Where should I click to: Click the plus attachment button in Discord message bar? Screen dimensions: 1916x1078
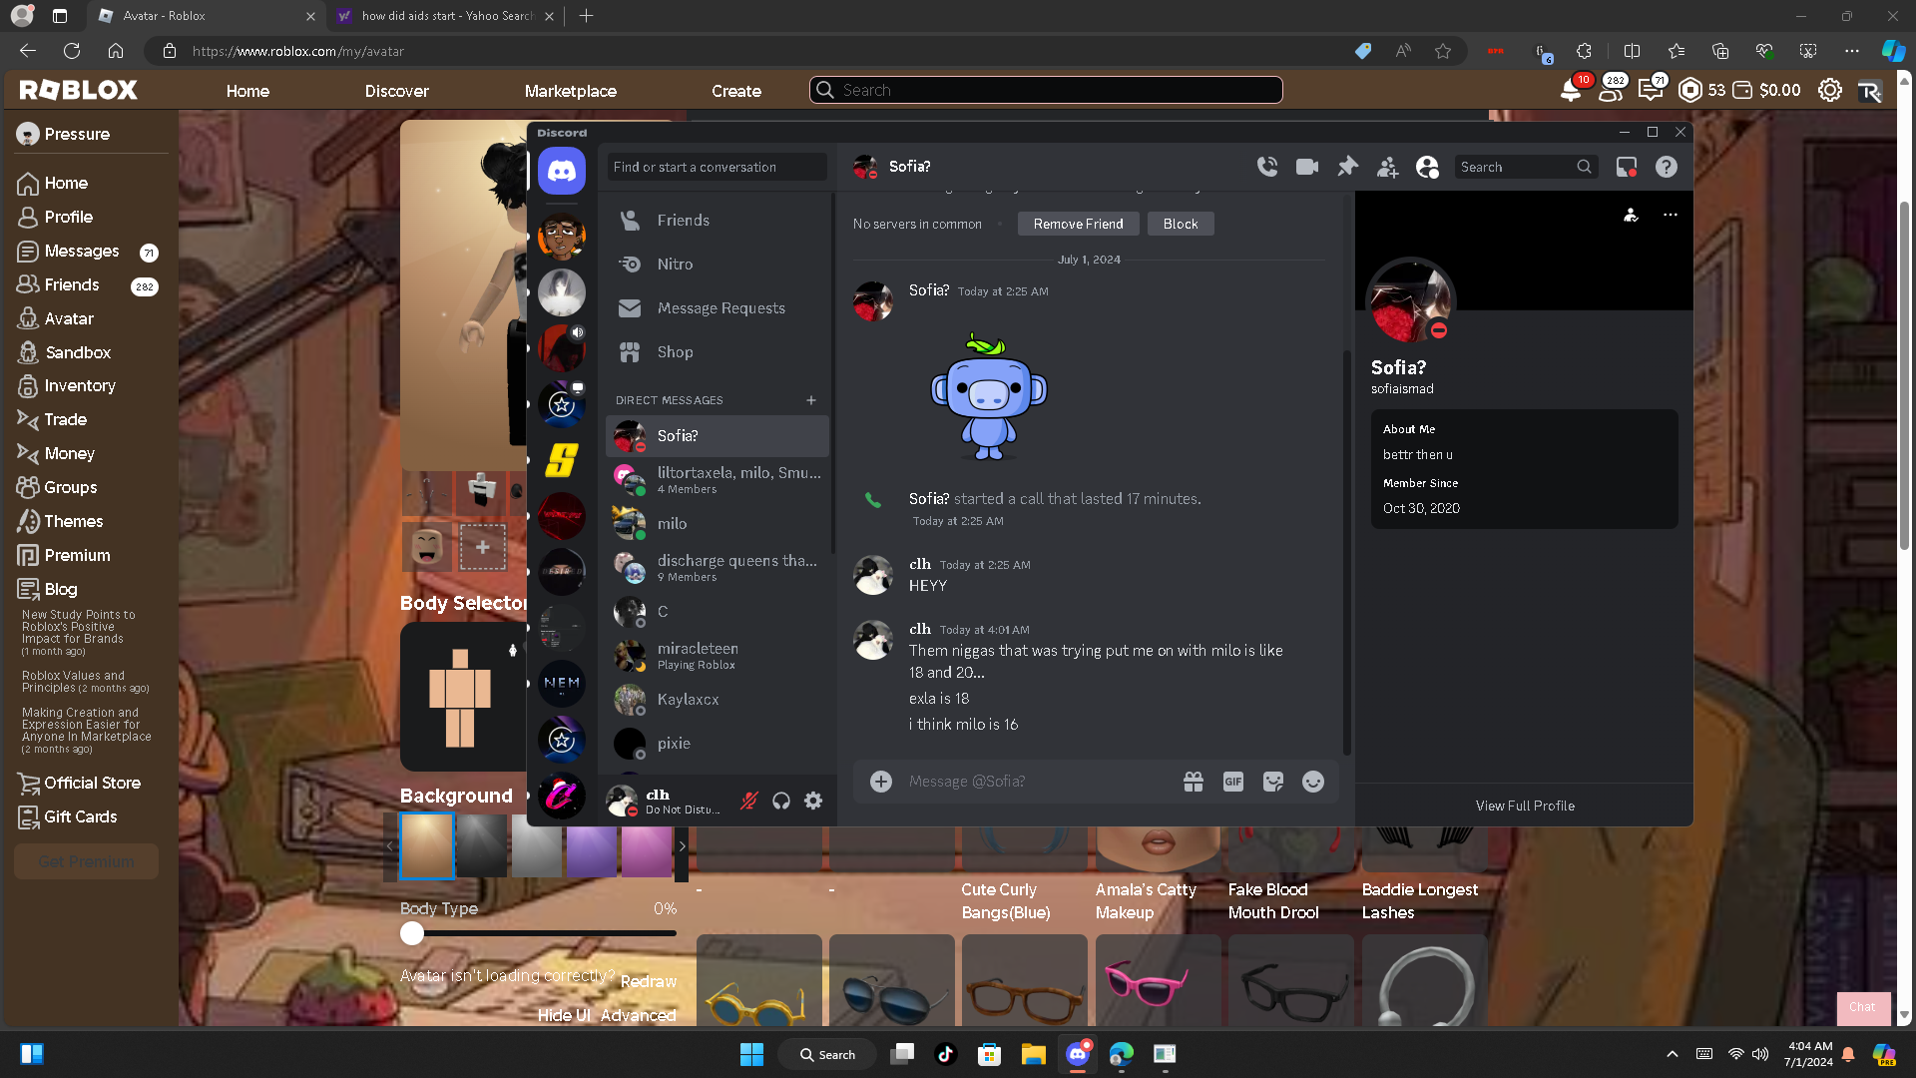tap(881, 782)
